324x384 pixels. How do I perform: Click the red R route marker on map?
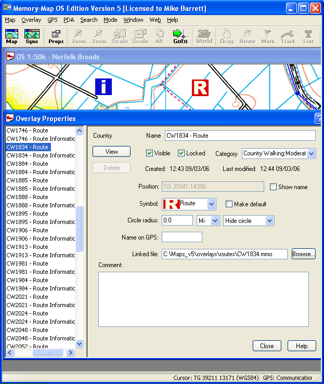[x=200, y=88]
